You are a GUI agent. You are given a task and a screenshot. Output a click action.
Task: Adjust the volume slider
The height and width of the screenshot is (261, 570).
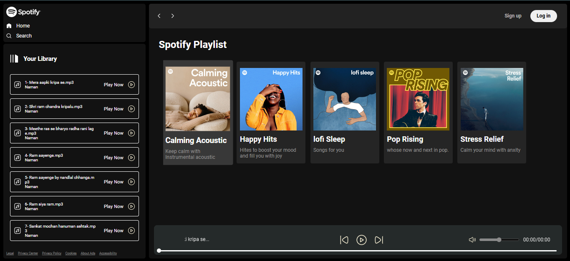(x=499, y=240)
